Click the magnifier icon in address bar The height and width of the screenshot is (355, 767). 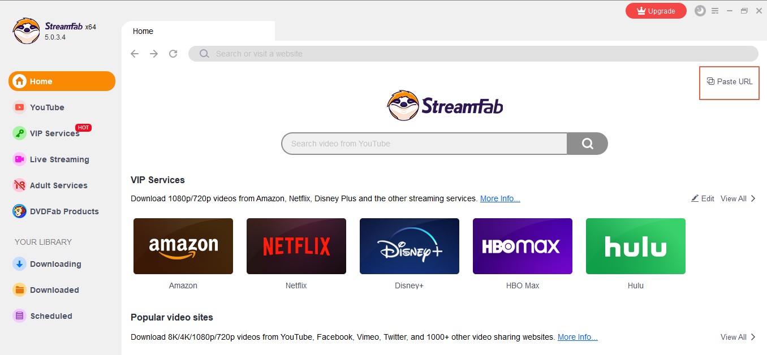[x=204, y=54]
